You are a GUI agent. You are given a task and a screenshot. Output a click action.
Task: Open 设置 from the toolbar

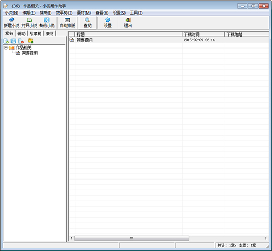108,22
